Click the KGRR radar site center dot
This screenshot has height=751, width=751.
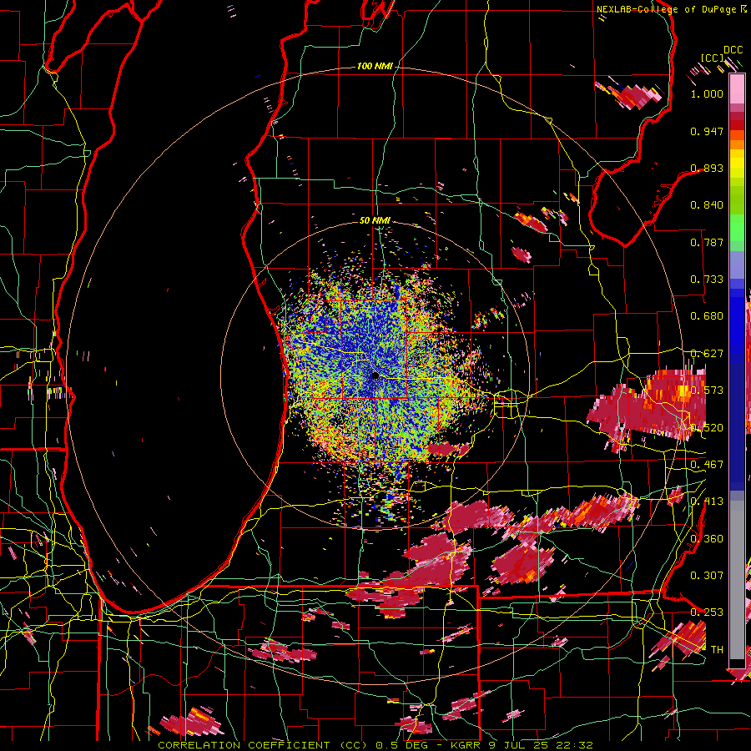[x=375, y=375]
